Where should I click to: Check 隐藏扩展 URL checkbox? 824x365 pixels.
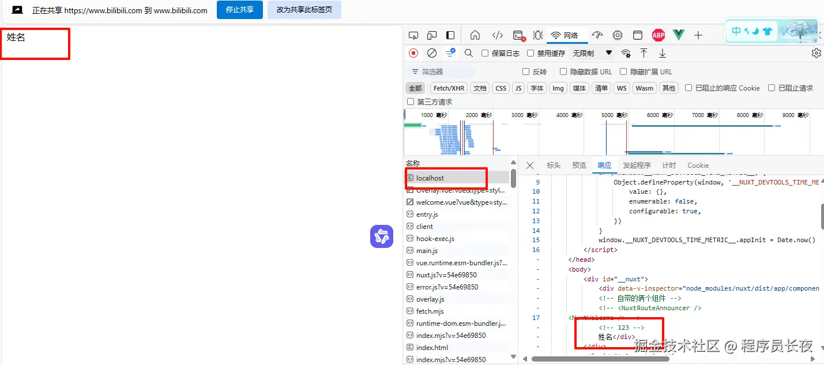tap(623, 72)
